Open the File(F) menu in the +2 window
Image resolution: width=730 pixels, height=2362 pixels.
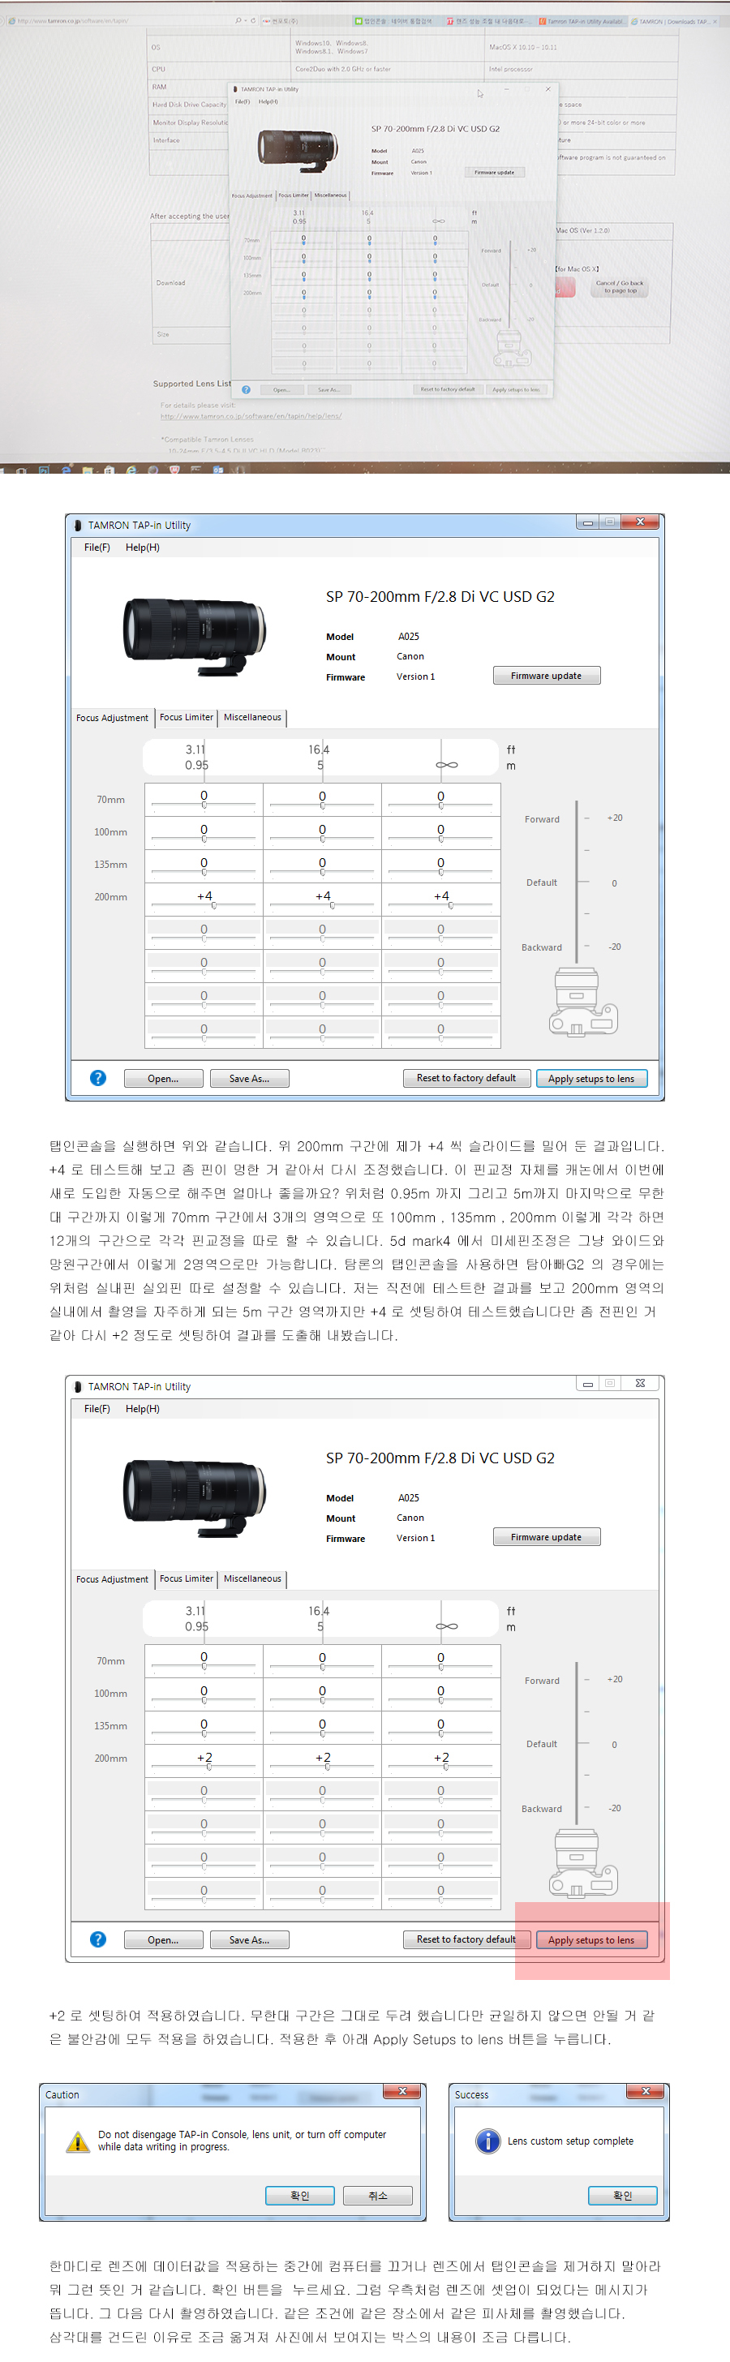[x=97, y=1408]
